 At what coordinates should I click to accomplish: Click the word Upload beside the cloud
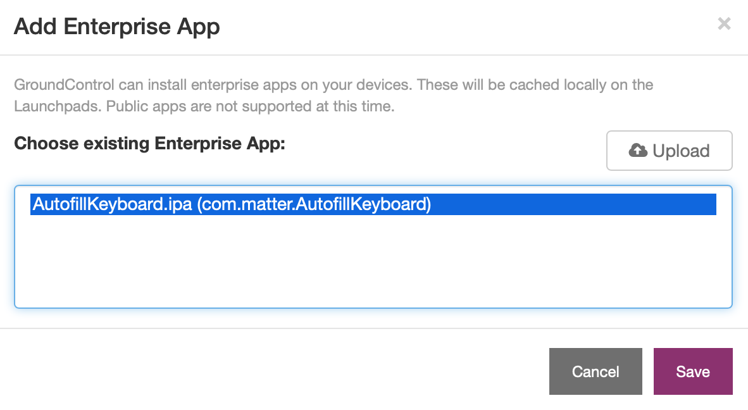pos(681,151)
